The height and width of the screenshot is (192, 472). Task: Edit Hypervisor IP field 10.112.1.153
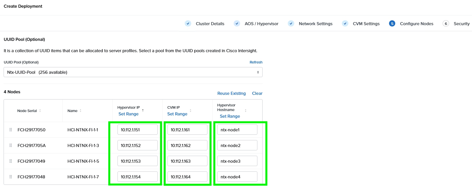click(x=138, y=161)
